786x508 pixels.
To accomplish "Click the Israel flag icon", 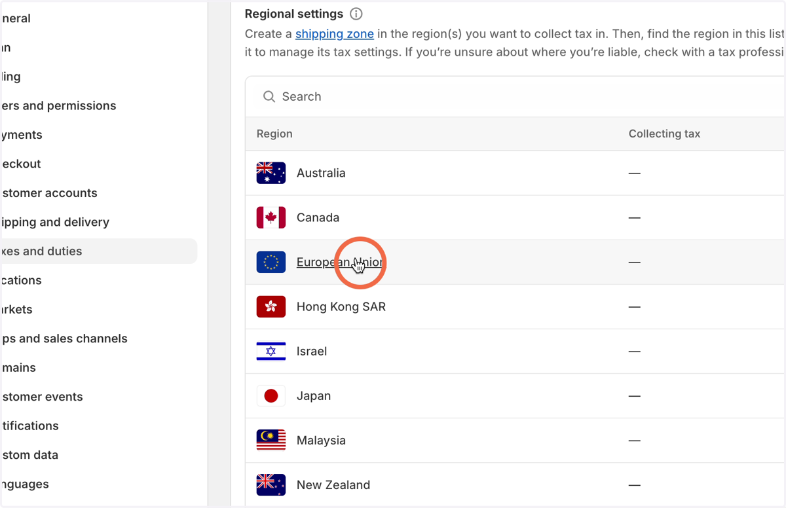I will coord(271,351).
